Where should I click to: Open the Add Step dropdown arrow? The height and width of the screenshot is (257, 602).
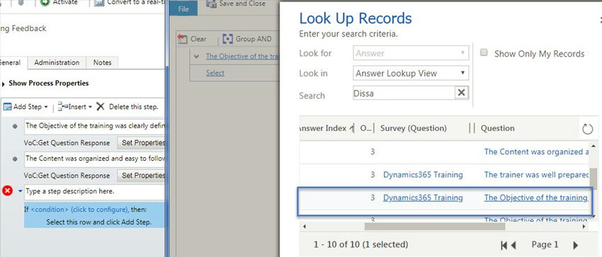click(x=46, y=107)
